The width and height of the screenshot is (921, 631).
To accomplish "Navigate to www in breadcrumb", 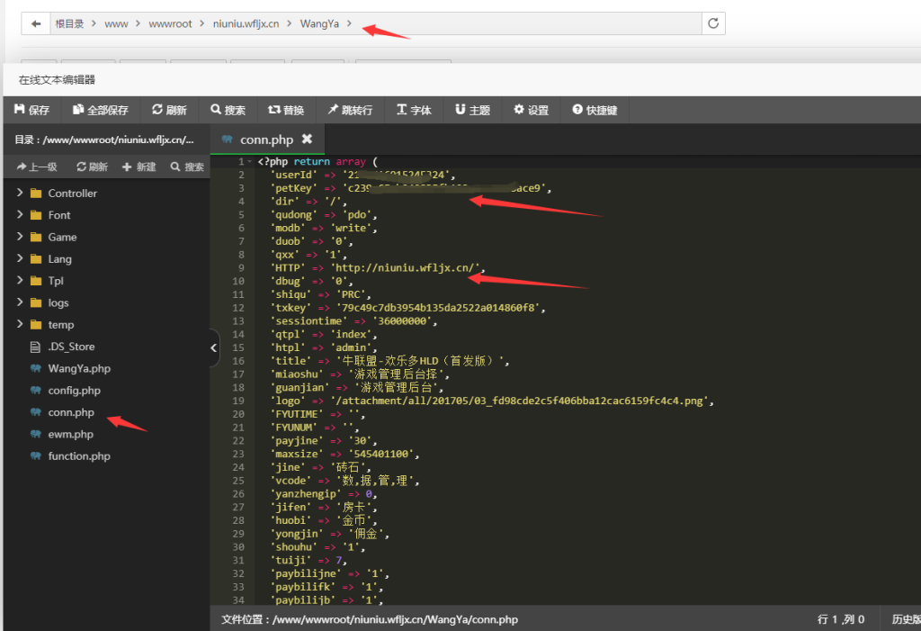I will 116,23.
